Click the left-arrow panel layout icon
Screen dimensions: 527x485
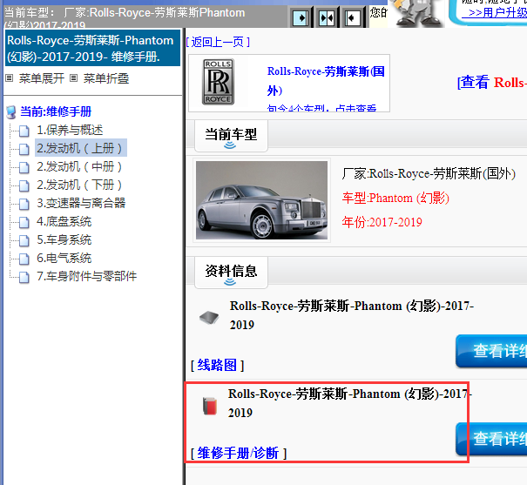click(353, 17)
